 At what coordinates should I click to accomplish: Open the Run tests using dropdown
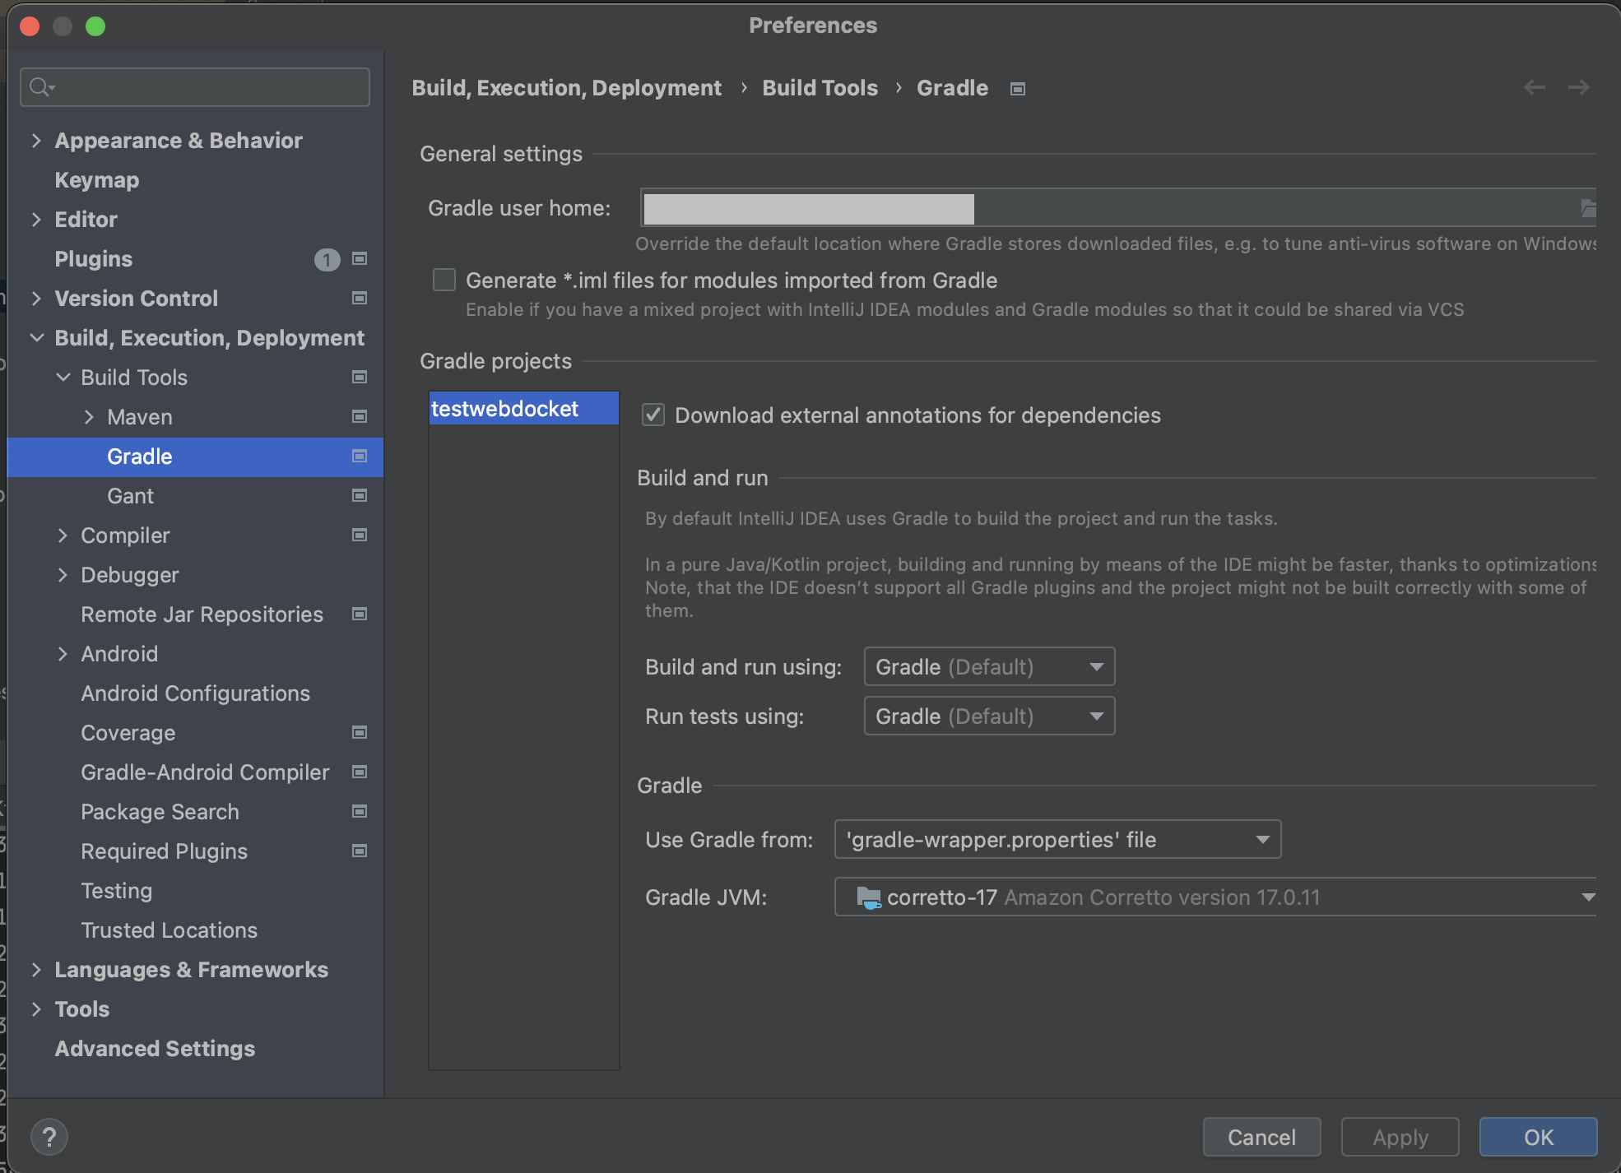(989, 716)
